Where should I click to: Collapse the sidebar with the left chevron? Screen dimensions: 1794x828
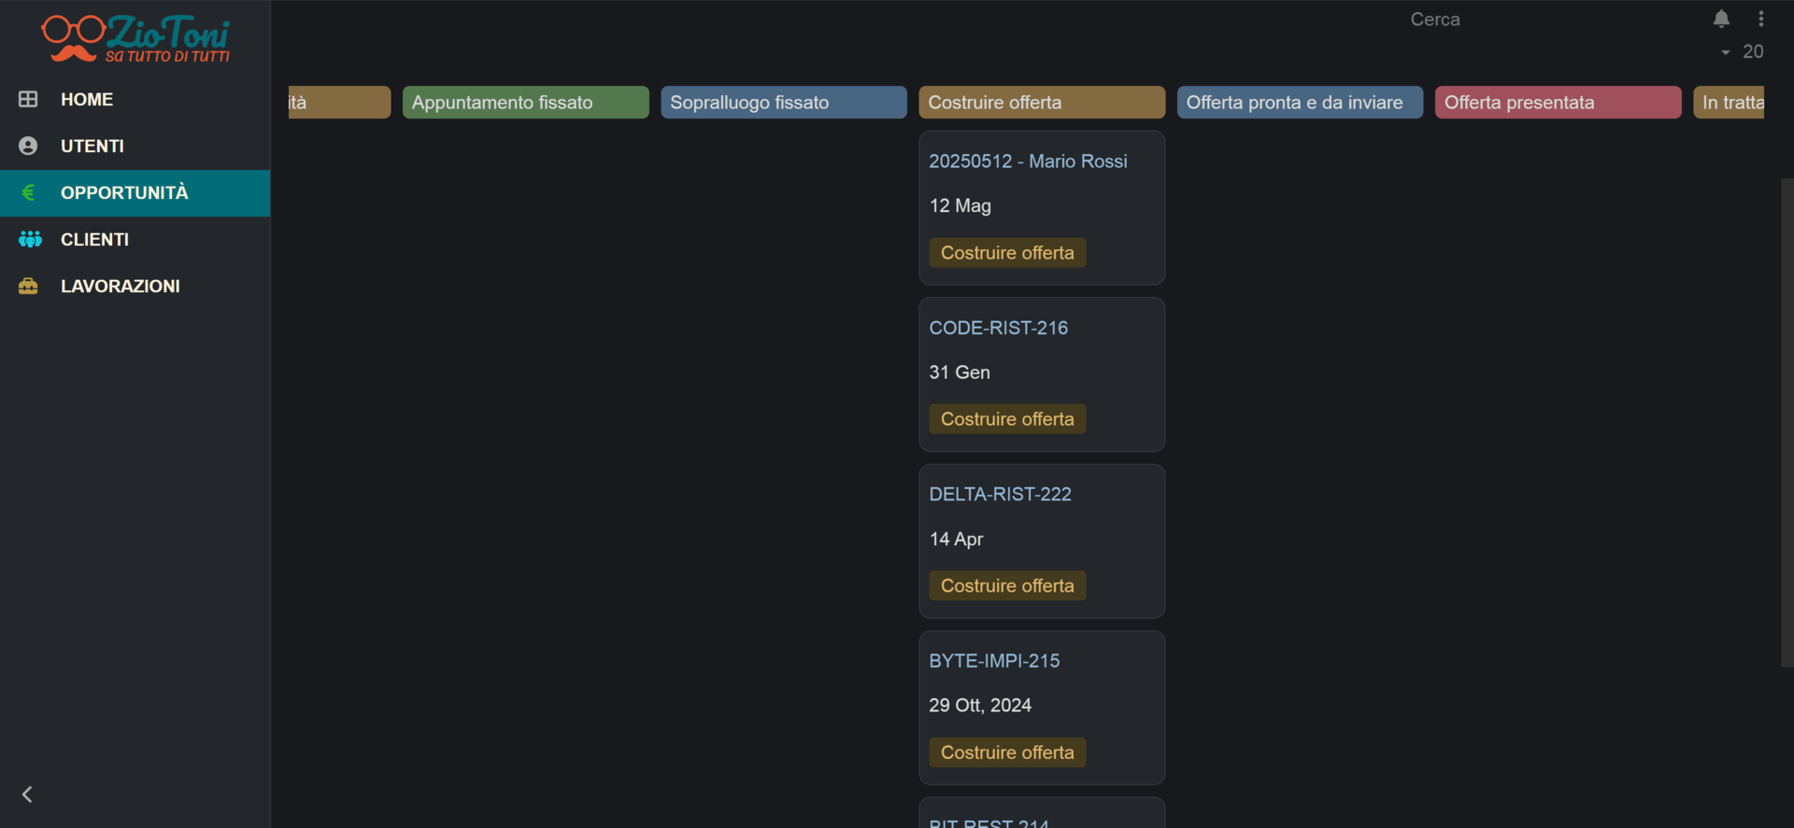[27, 794]
